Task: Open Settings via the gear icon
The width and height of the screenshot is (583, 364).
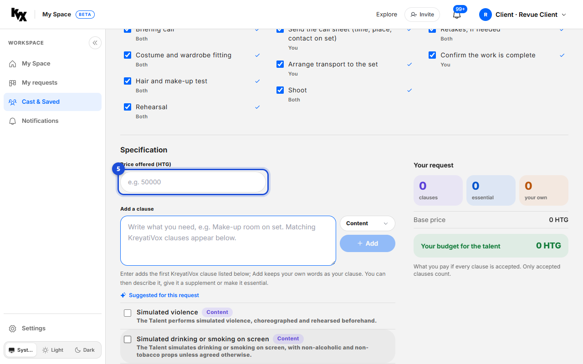Action: (x=13, y=329)
